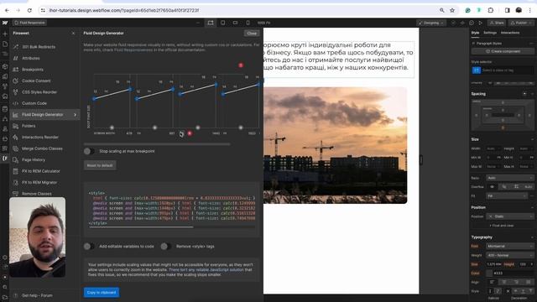Screen dimensions: 537x302
Task: Open Get help - Forum link
Action: click(x=37, y=295)
